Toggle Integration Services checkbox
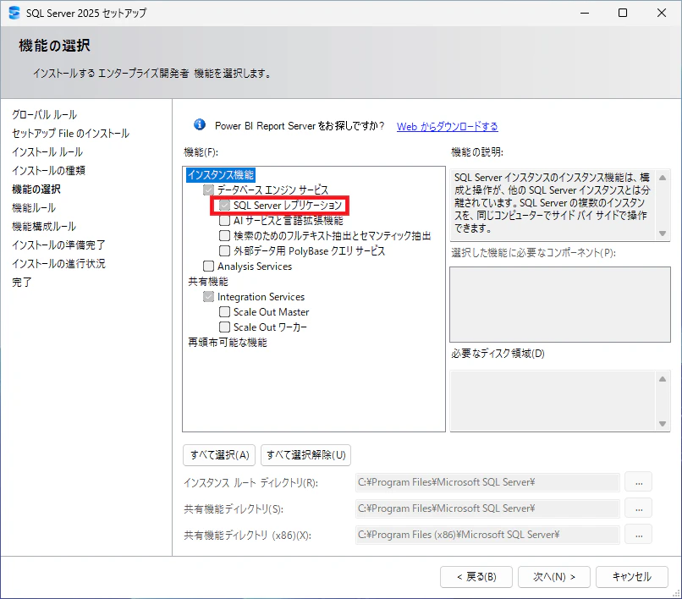The image size is (682, 599). (x=209, y=297)
